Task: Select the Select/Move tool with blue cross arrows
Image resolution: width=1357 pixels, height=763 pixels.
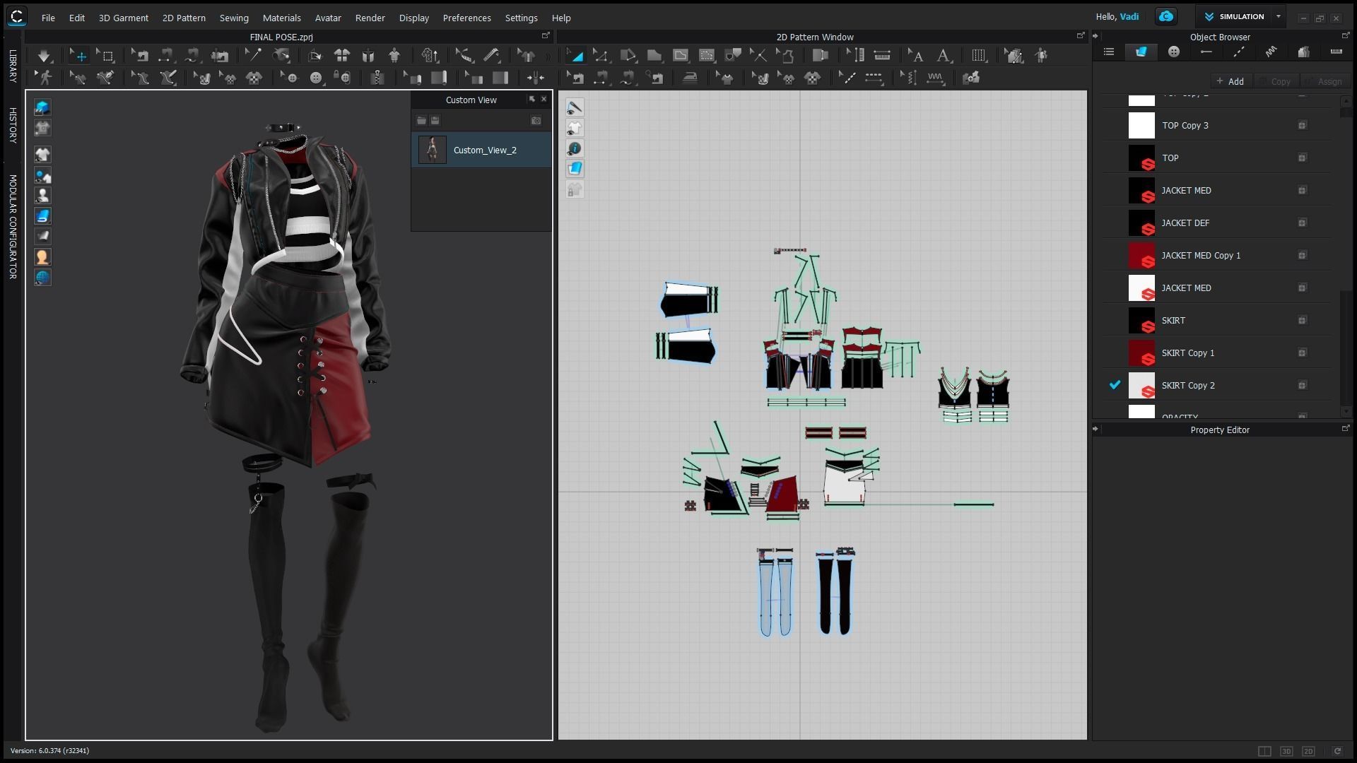Action: click(x=79, y=56)
